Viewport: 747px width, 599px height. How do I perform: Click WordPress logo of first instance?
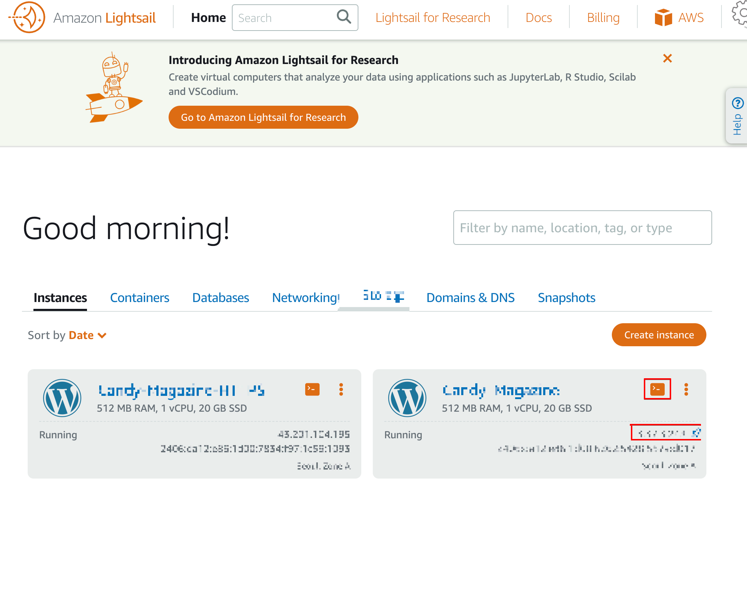pyautogui.click(x=62, y=398)
